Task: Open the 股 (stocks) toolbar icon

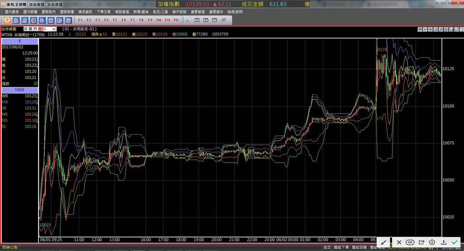Action: [16, 20]
